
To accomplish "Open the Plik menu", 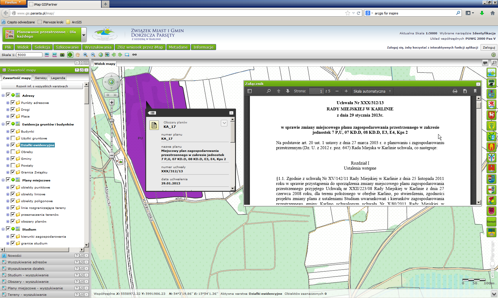I will click(x=8, y=47).
